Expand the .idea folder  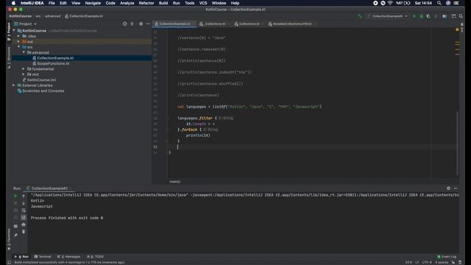(x=18, y=36)
